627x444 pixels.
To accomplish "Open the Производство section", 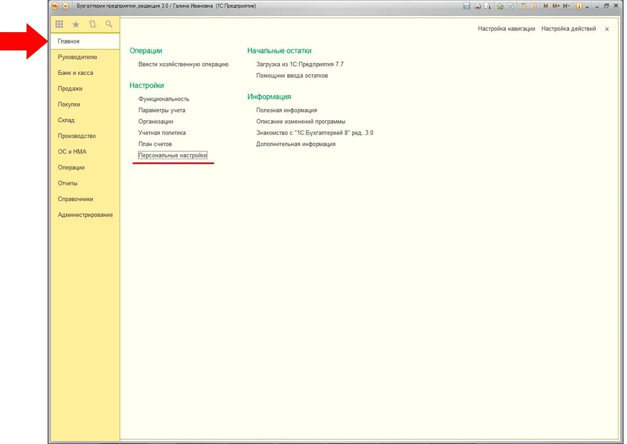I will (85, 136).
